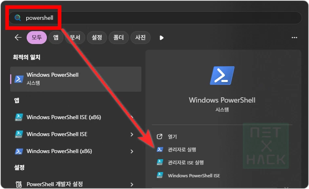Click 열기 to open PowerShell
Image resolution: width=309 pixels, height=189 pixels.
172,136
